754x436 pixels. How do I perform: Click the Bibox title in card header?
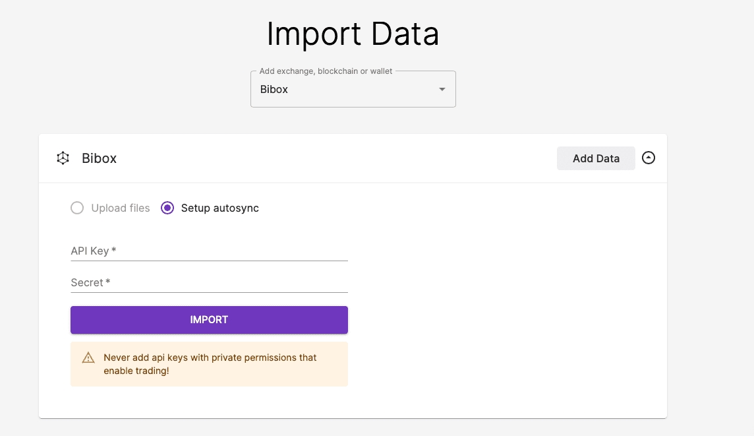tap(99, 158)
